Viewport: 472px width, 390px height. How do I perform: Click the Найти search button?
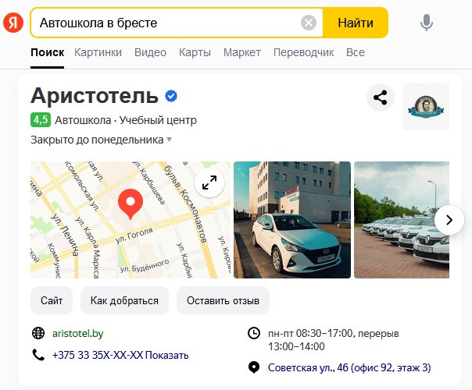(x=356, y=23)
